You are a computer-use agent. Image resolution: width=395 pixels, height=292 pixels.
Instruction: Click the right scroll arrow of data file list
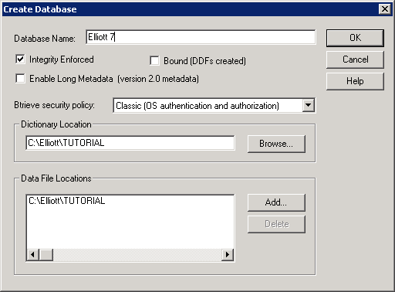[228, 255]
